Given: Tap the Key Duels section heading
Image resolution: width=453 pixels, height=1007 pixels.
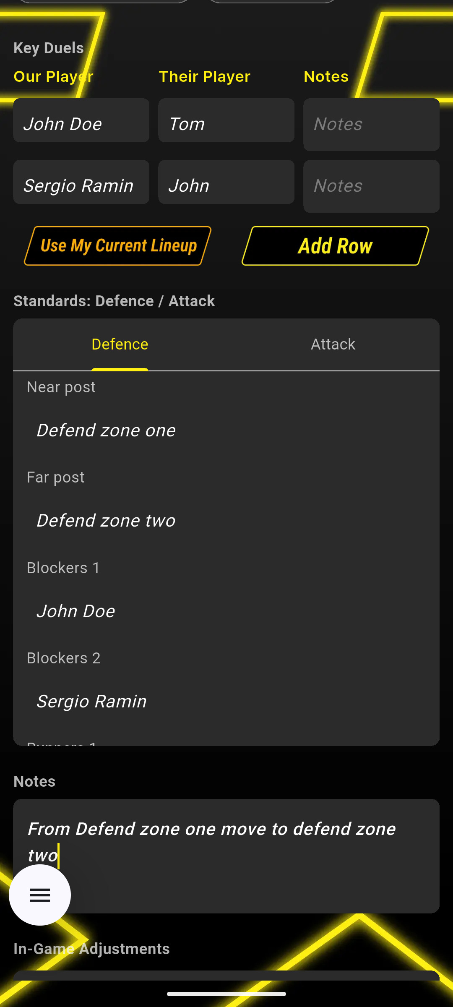Looking at the screenshot, I should click(x=49, y=48).
